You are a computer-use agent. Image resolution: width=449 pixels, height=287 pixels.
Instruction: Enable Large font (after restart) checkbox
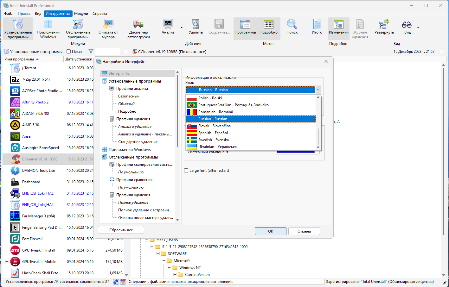coord(186,171)
